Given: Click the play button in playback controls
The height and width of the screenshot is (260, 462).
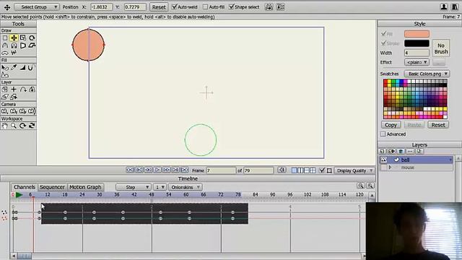Looking at the screenshot, I should click(x=157, y=170).
